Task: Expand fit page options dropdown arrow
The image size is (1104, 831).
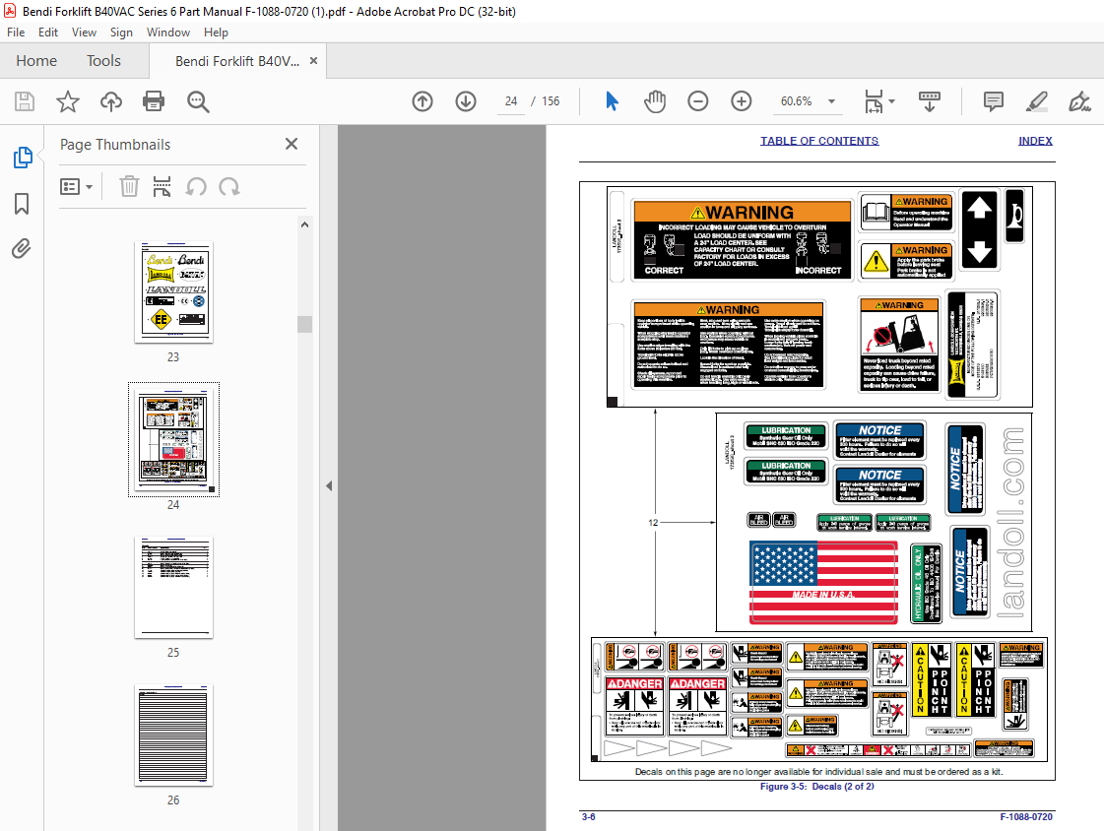Action: 892,101
